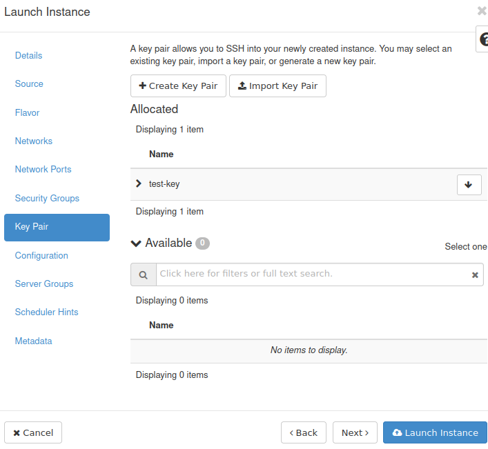Click the Import Key Pair button
The height and width of the screenshot is (449, 488).
pyautogui.click(x=277, y=86)
